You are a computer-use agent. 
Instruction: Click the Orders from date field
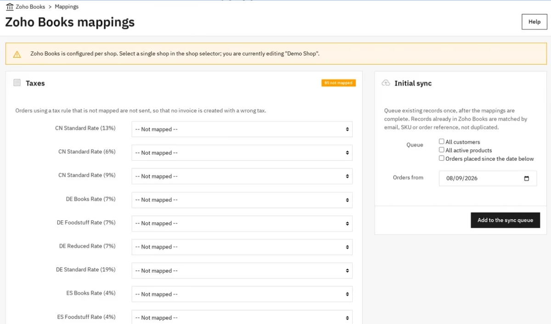click(x=488, y=179)
